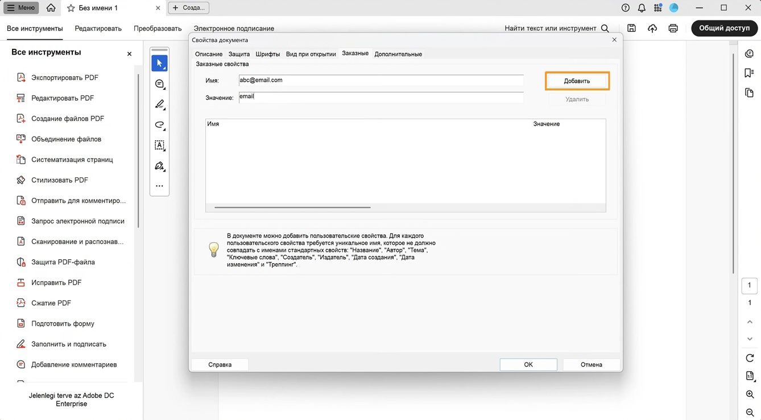Go to previous page with up chevron
The width and height of the screenshot is (761, 420).
point(750,322)
